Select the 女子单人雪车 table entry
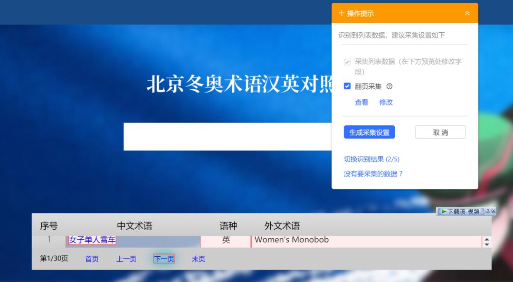The height and width of the screenshot is (282, 513). 92,240
